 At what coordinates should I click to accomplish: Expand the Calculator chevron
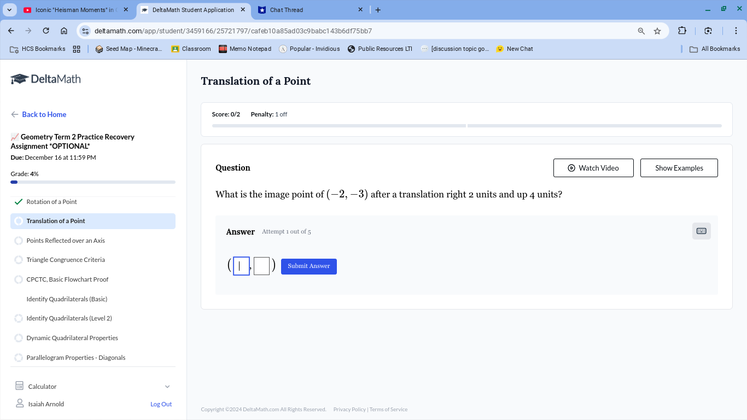coord(167,387)
